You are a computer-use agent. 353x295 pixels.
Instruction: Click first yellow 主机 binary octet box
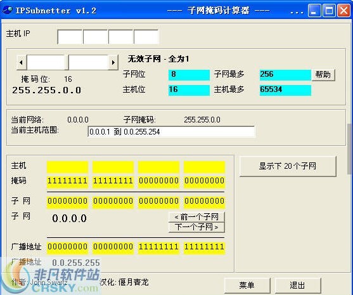pos(67,167)
